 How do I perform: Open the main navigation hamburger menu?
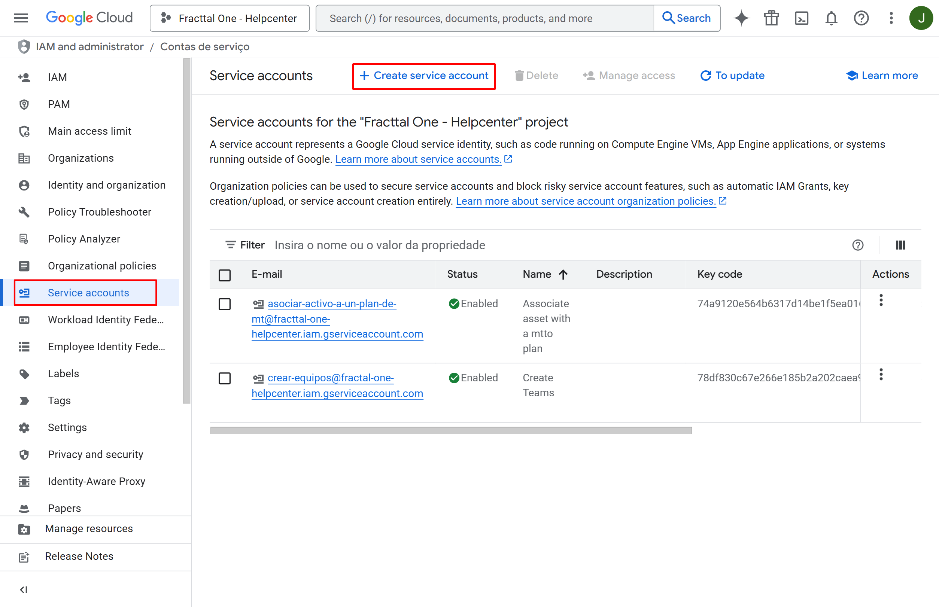[21, 18]
